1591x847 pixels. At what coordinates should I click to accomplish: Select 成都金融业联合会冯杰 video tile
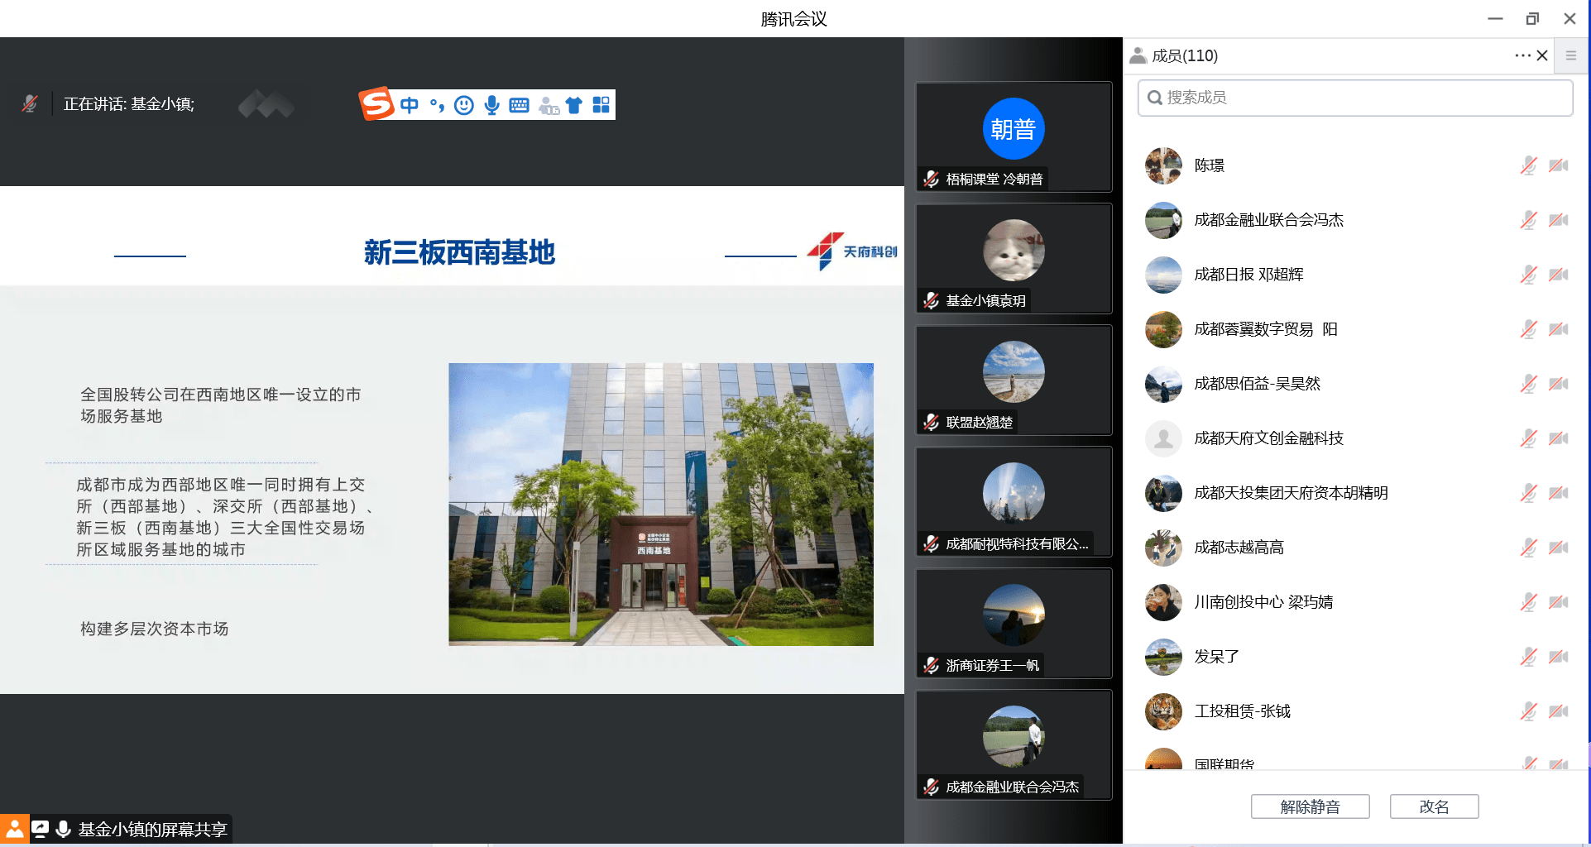1014,745
